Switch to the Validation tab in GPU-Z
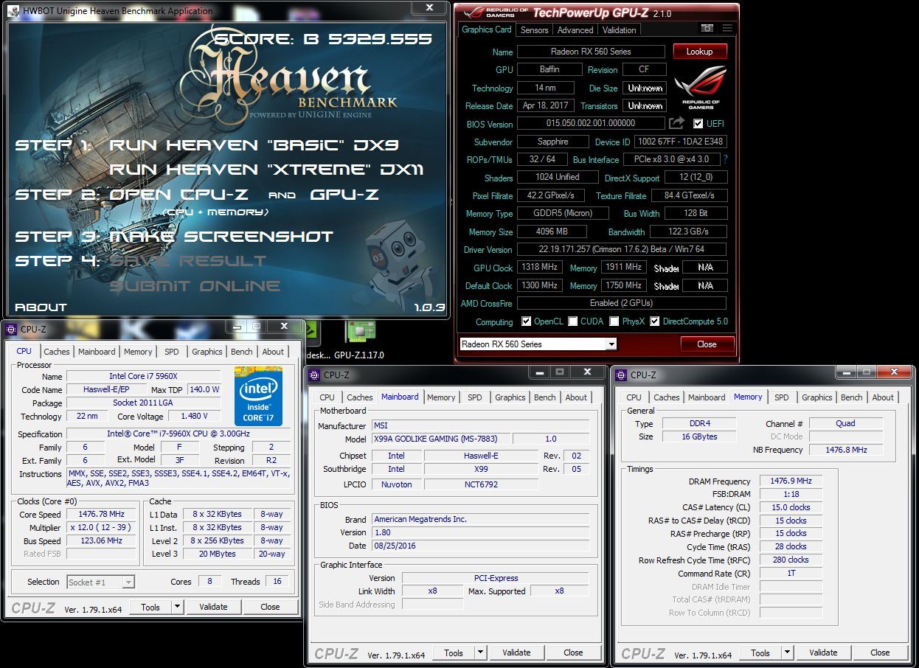This screenshot has height=668, width=919. [x=619, y=30]
